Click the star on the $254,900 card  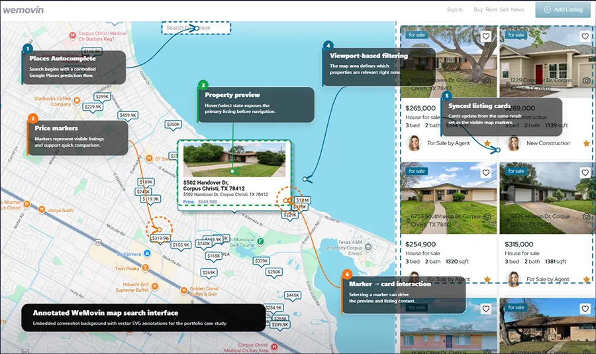coord(487,279)
